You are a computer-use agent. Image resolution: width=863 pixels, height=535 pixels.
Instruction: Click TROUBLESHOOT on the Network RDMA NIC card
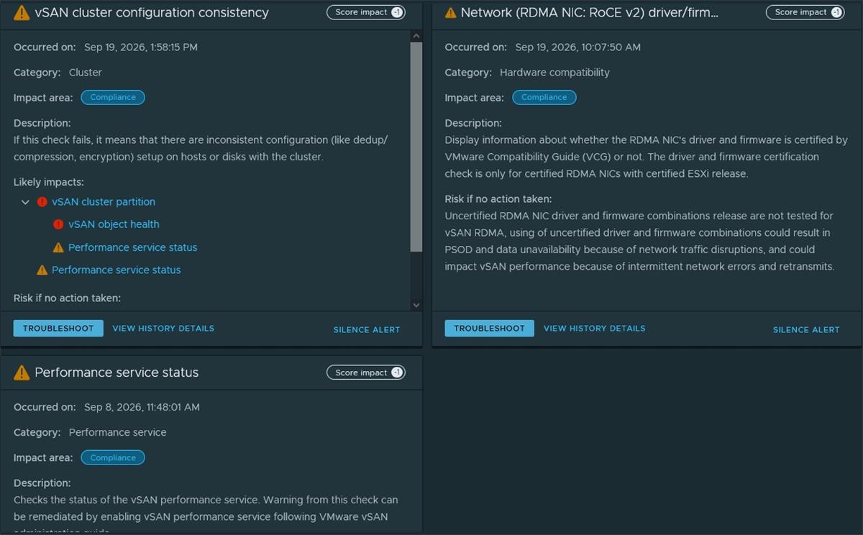pos(490,328)
